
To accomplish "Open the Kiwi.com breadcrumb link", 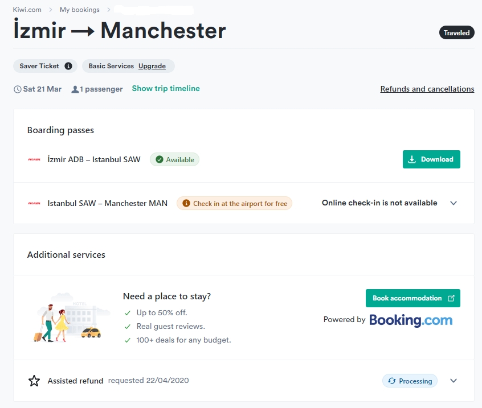I will 27,9.
